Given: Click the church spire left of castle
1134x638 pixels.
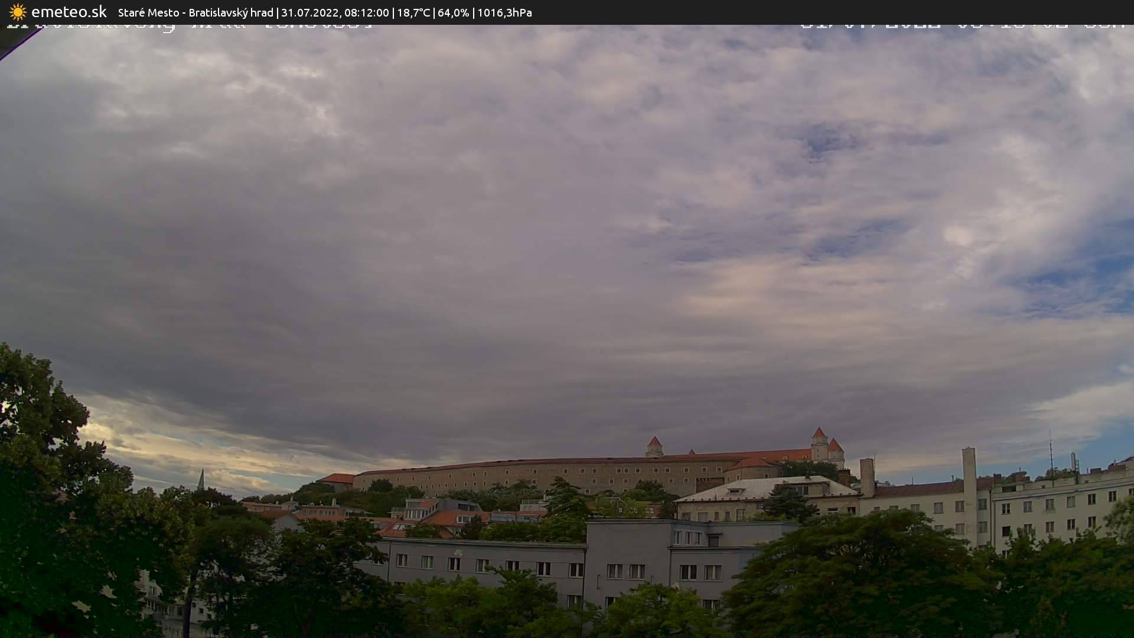Looking at the screenshot, I should click(201, 479).
